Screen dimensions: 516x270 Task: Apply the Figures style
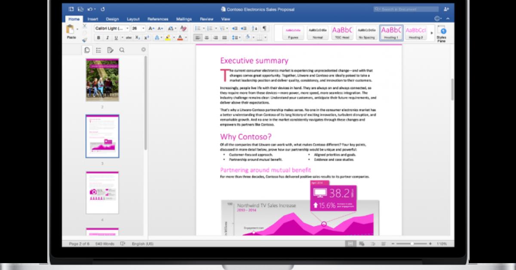pyautogui.click(x=293, y=33)
